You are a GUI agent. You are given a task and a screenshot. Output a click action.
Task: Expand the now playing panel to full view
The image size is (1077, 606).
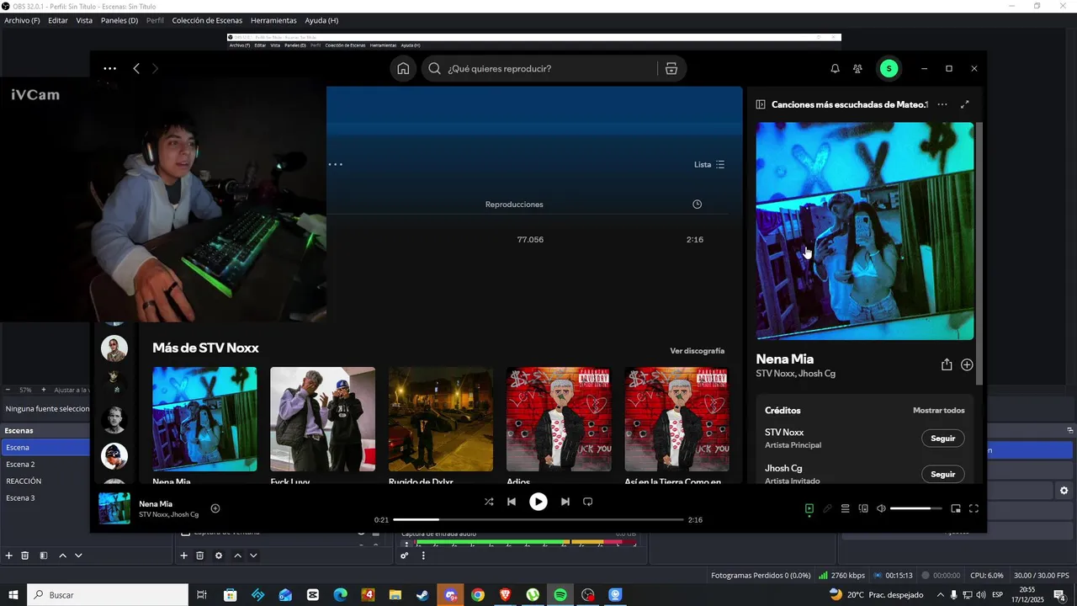(965, 104)
